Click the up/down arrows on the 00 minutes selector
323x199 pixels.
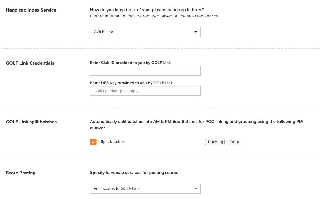(x=238, y=142)
